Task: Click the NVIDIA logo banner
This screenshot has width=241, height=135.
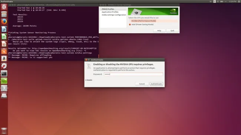Action: [x=153, y=11]
